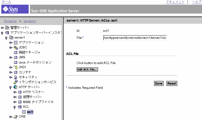The width and height of the screenshot is (202, 120).
Task: Click the ORB connector icon
Action: [x=16, y=117]
